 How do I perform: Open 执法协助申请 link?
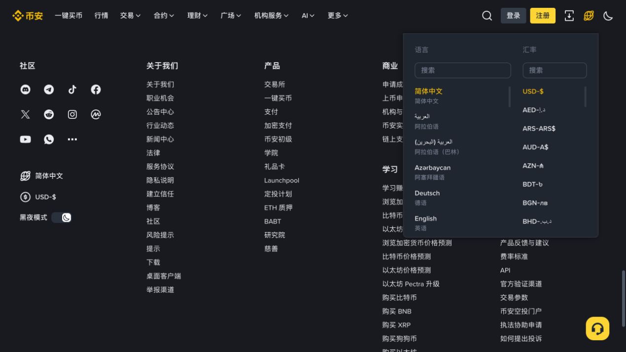click(x=521, y=325)
